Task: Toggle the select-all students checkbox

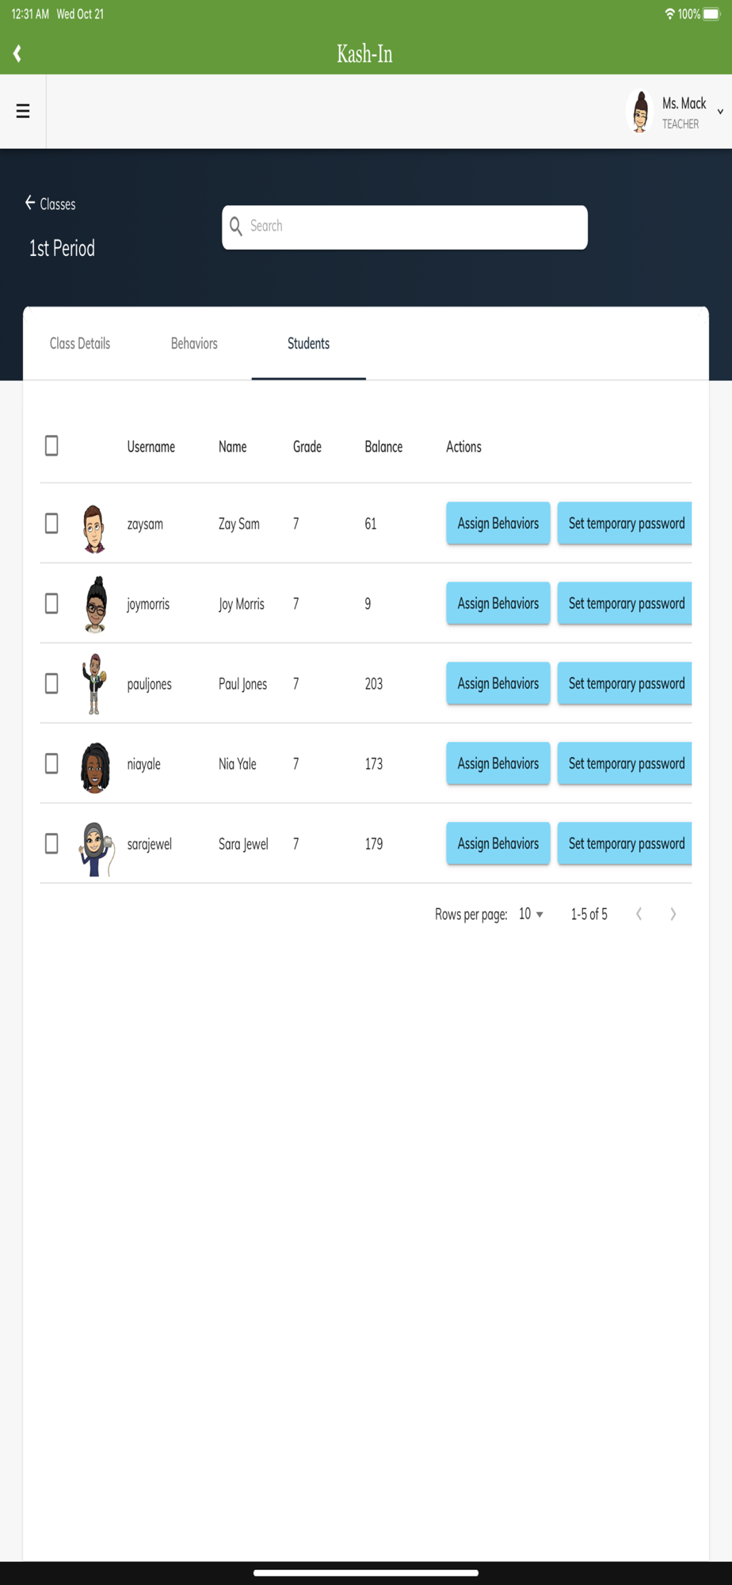Action: (x=51, y=445)
